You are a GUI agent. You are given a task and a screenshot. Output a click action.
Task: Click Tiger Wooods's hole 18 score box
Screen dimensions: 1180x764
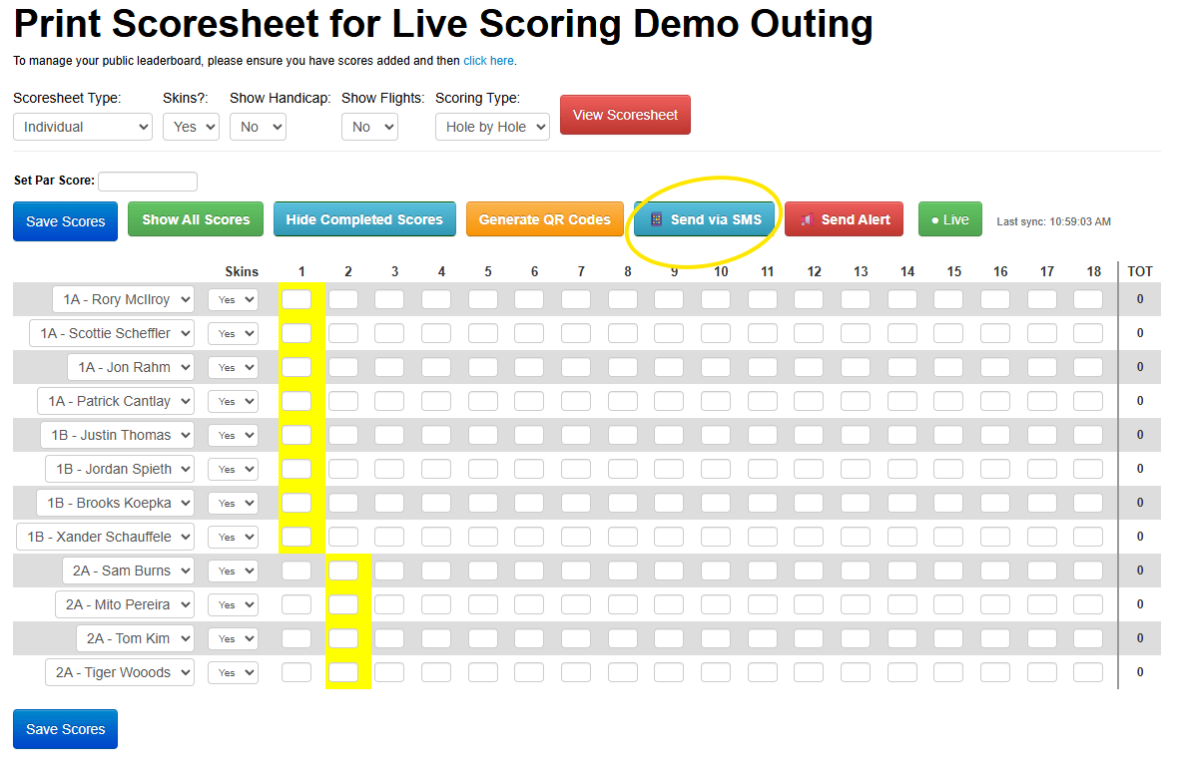[1088, 671]
